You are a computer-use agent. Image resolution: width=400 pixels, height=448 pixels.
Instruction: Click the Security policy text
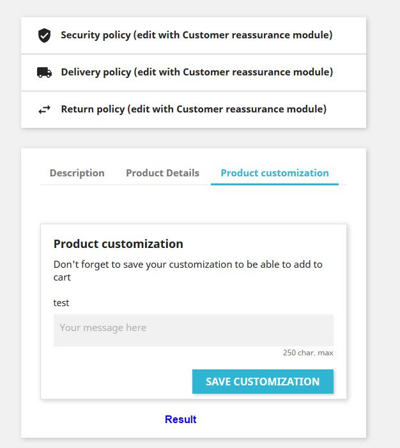(196, 35)
